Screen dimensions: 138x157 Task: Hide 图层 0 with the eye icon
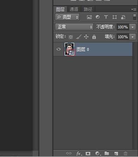(59, 49)
